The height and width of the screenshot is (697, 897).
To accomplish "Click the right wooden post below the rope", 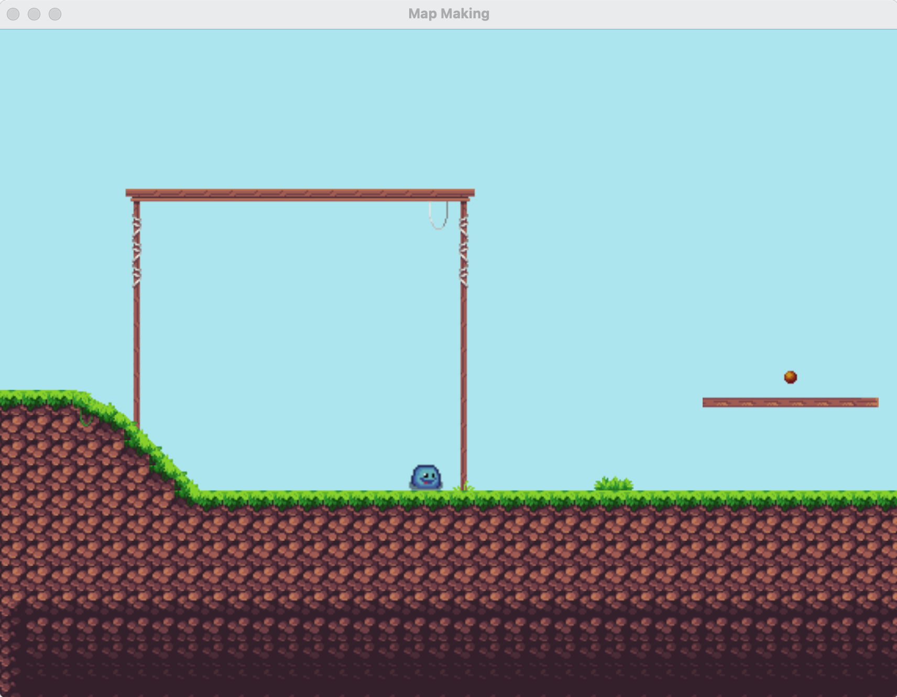I will tap(464, 377).
